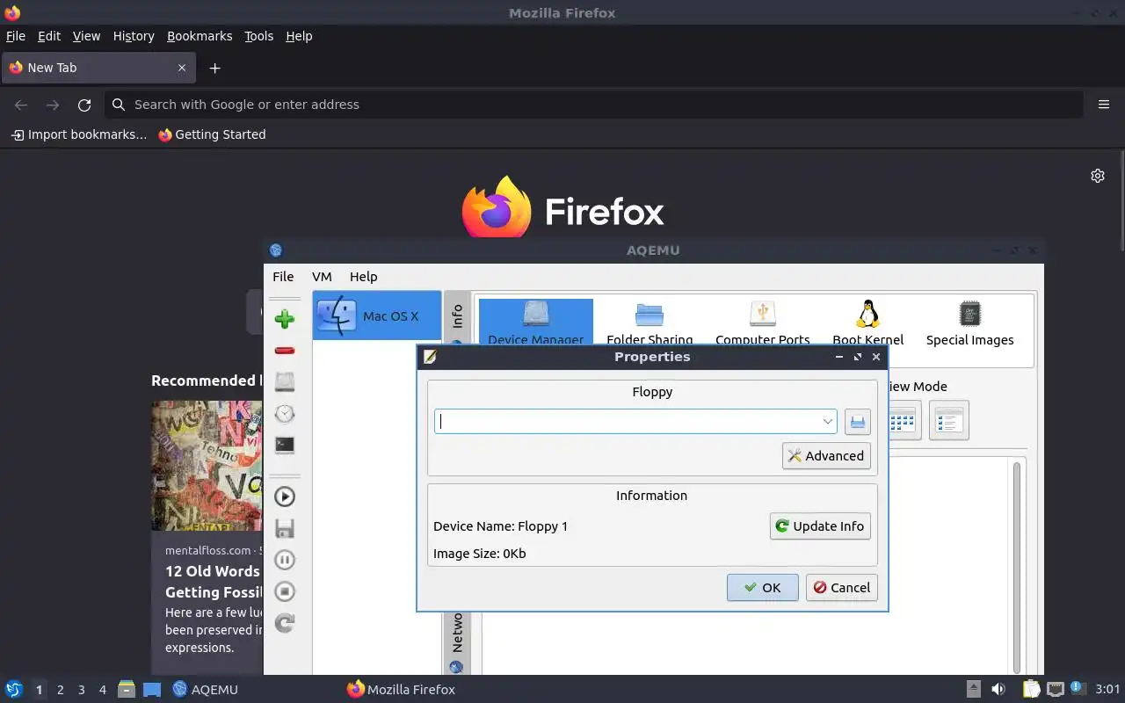Open the AQEMU VM menu

(322, 276)
